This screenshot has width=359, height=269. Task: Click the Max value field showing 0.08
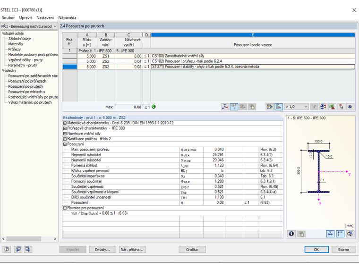pyautogui.click(x=128, y=107)
